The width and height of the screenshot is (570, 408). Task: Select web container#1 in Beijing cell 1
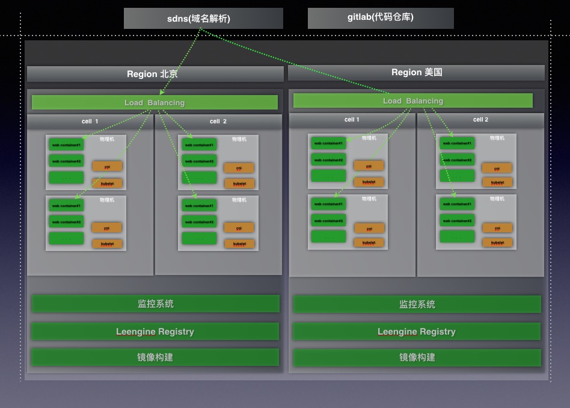66,144
